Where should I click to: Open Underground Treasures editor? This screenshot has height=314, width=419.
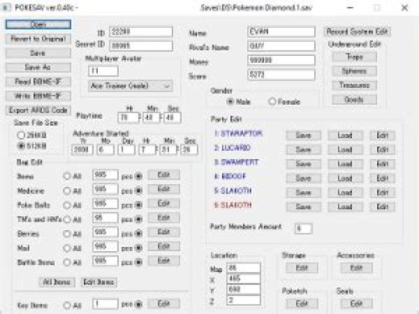pos(354,85)
